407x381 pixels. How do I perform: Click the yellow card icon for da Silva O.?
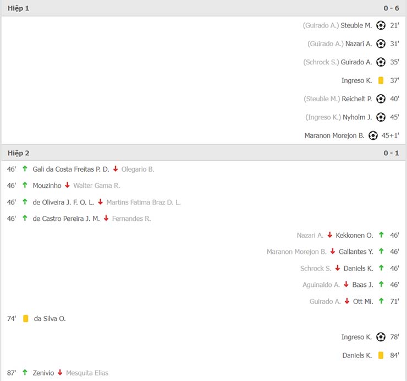coord(25,319)
